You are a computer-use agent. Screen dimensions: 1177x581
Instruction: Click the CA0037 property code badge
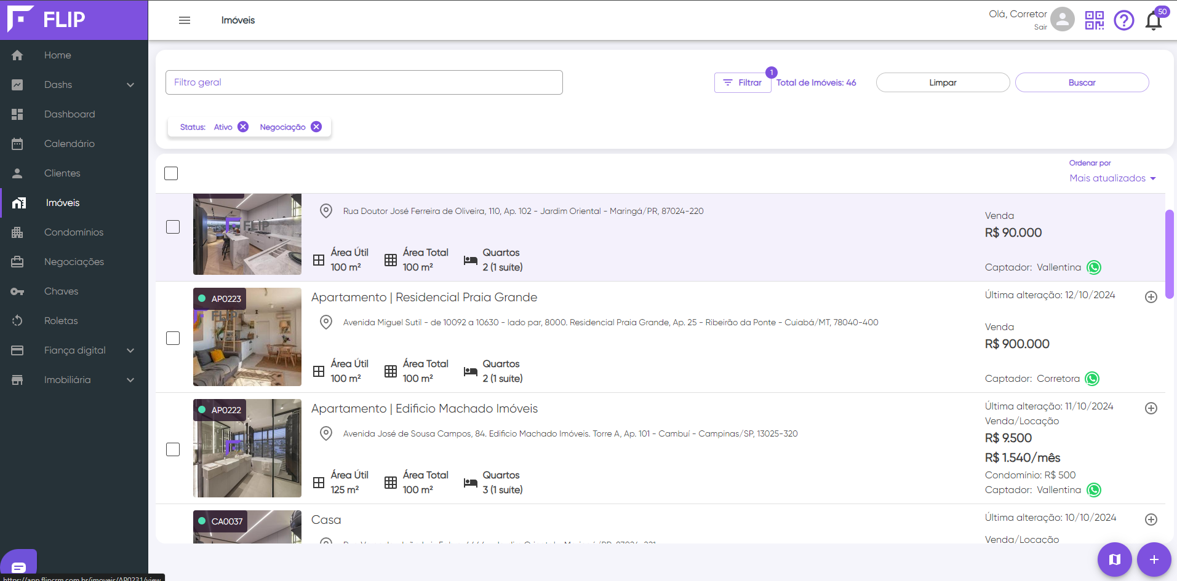pos(221,521)
